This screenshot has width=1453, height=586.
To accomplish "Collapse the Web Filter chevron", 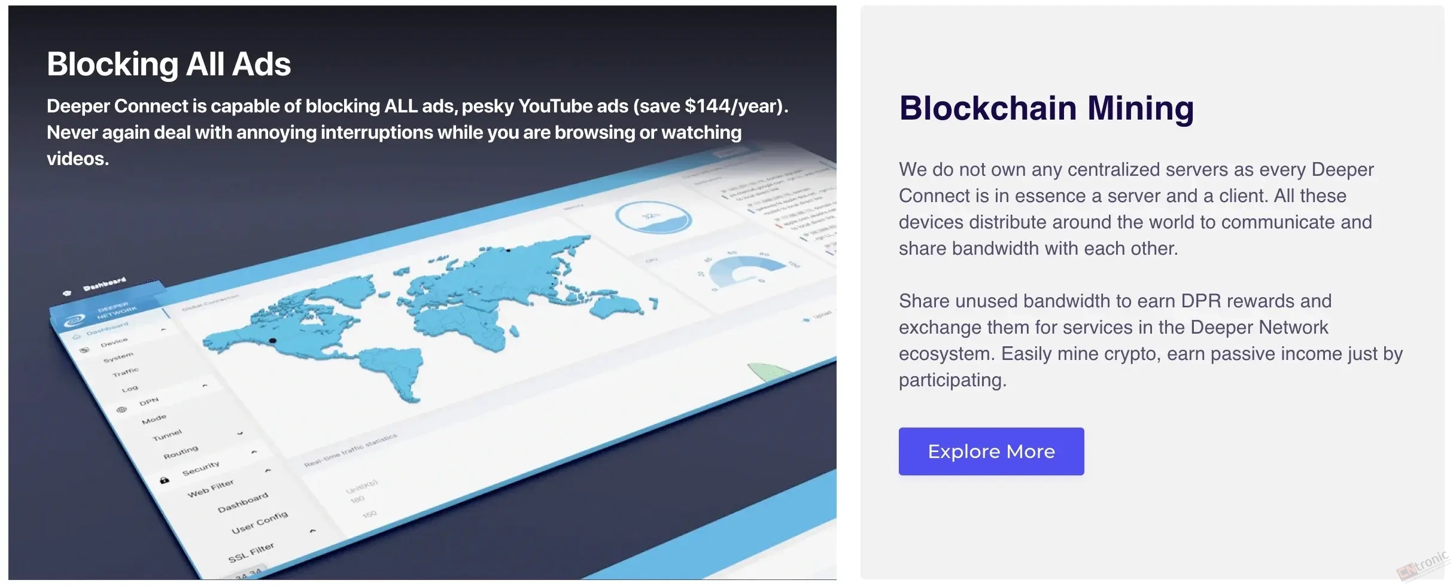I will (x=268, y=471).
